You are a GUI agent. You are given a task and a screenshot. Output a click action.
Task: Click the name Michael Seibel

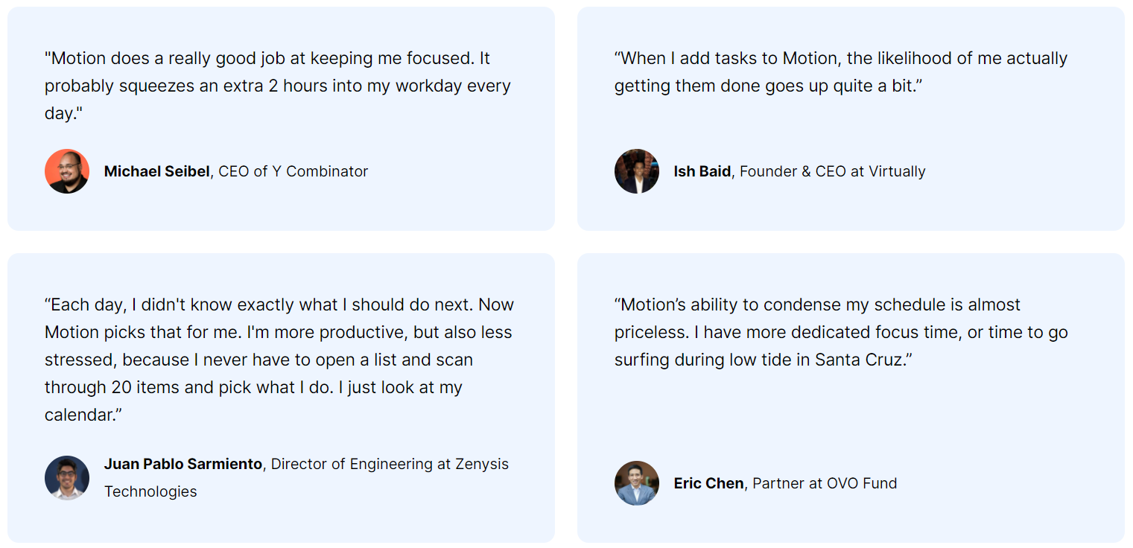(157, 171)
